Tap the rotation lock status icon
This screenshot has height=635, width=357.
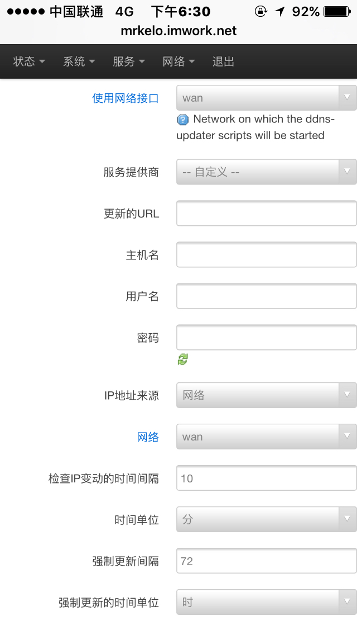[x=260, y=12]
